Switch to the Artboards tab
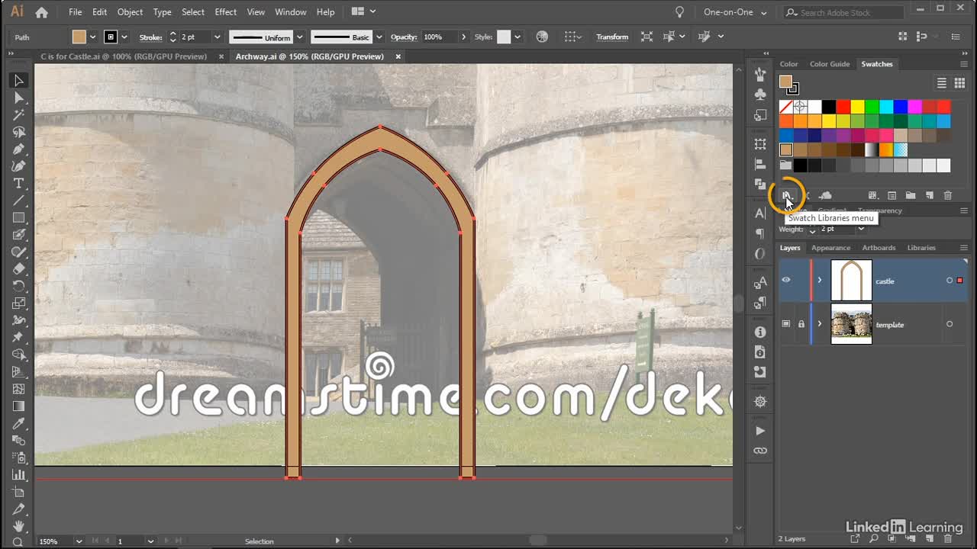 [879, 248]
